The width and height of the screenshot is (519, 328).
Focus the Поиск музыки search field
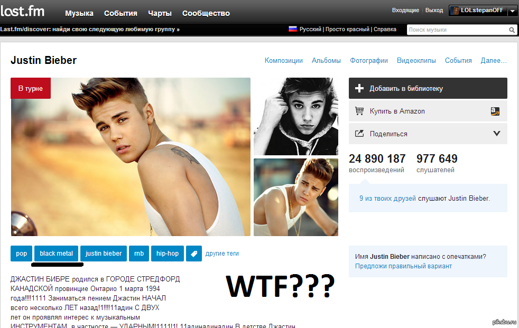tap(457, 30)
